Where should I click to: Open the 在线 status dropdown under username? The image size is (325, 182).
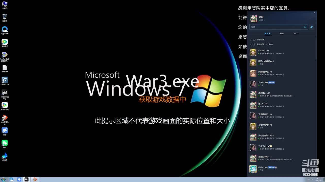pyautogui.click(x=262, y=20)
